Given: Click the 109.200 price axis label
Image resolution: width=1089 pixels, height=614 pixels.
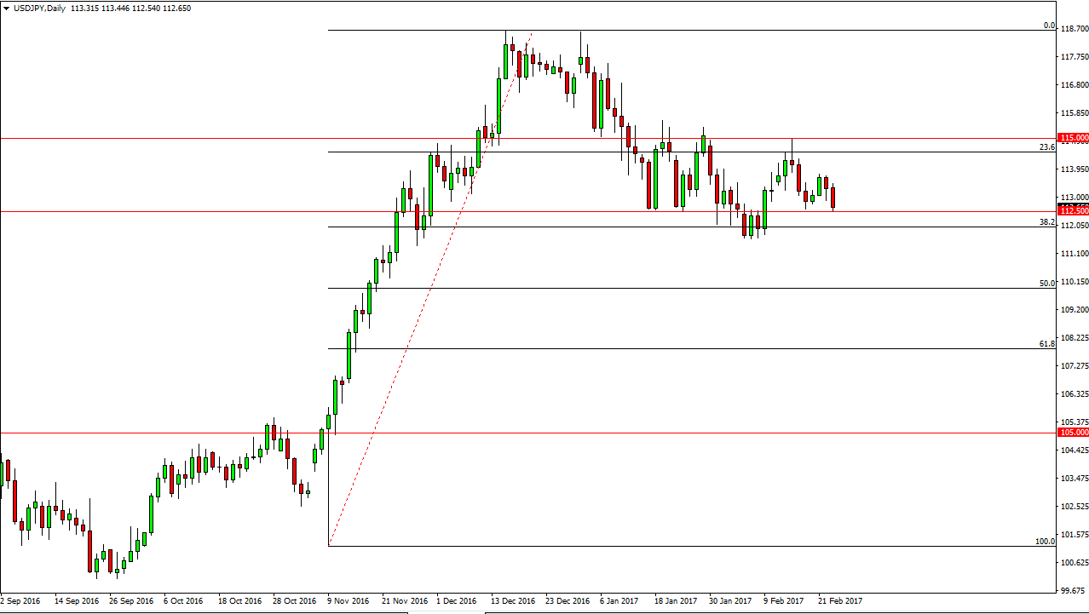Looking at the screenshot, I should pyautogui.click(x=1075, y=310).
